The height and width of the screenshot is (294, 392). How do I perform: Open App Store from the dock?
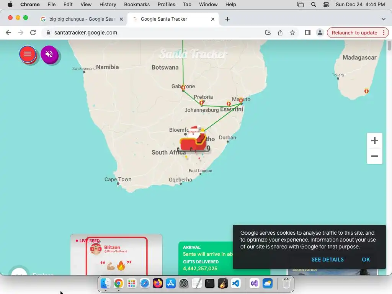tap(170, 283)
